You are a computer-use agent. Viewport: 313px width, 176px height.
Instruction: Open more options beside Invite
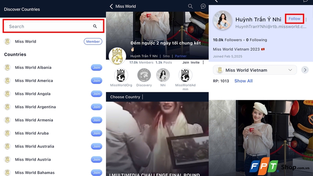pyautogui.click(x=203, y=63)
